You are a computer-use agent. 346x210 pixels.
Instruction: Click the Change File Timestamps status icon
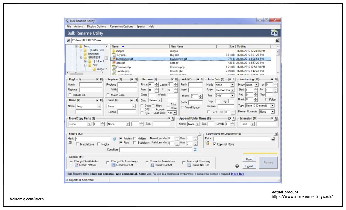tap(113, 165)
